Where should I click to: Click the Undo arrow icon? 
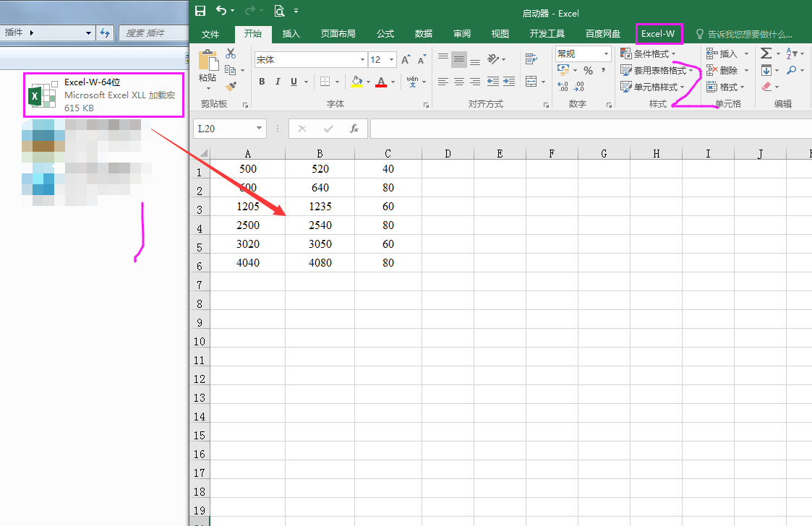(x=221, y=10)
